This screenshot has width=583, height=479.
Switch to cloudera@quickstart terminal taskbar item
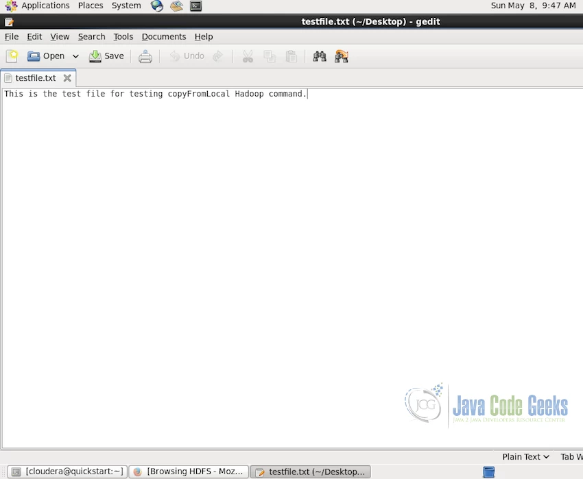68,471
